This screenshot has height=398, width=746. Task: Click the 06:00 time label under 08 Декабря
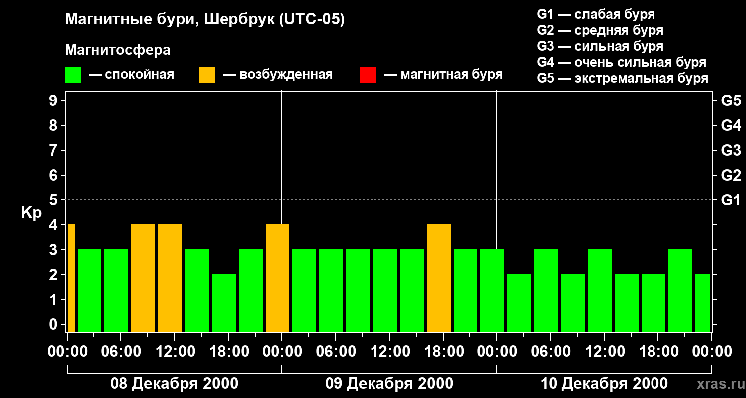120,351
